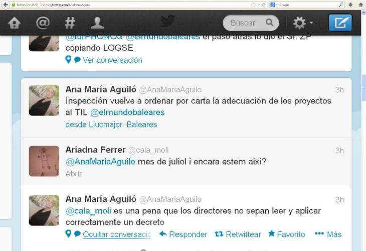Screen dimensions: 366x251
Task: Click the magnifier icon in Buscar box
Action: coord(270,23)
